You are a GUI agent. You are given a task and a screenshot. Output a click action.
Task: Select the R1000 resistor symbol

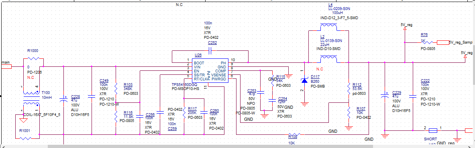pos(34,58)
